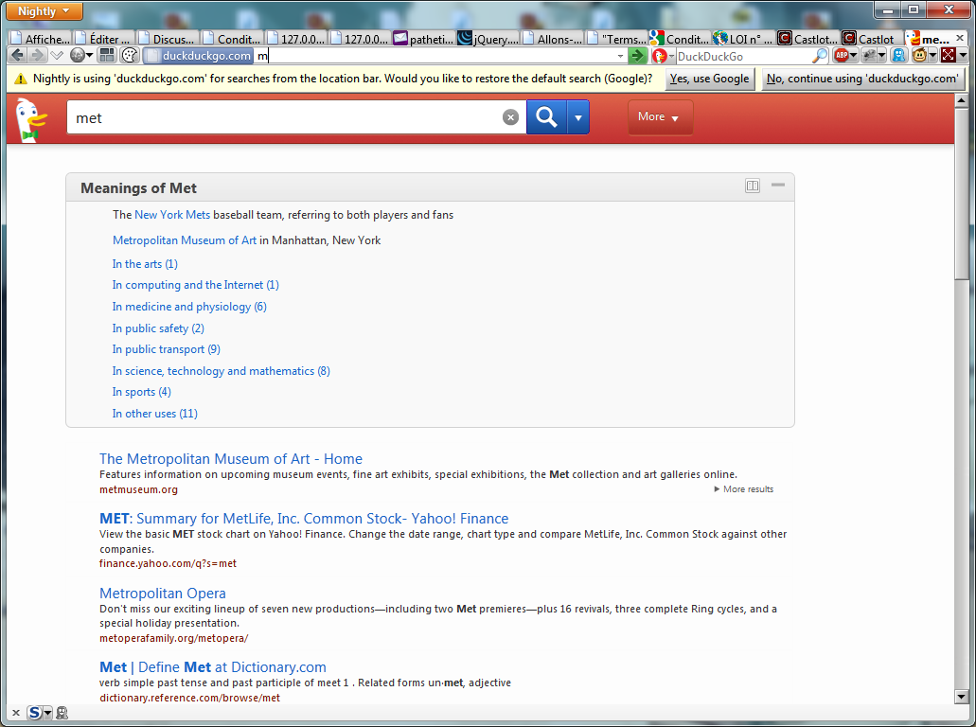Open 'In public transport (9)' link
Viewport: 976px width, 727px height.
point(167,350)
